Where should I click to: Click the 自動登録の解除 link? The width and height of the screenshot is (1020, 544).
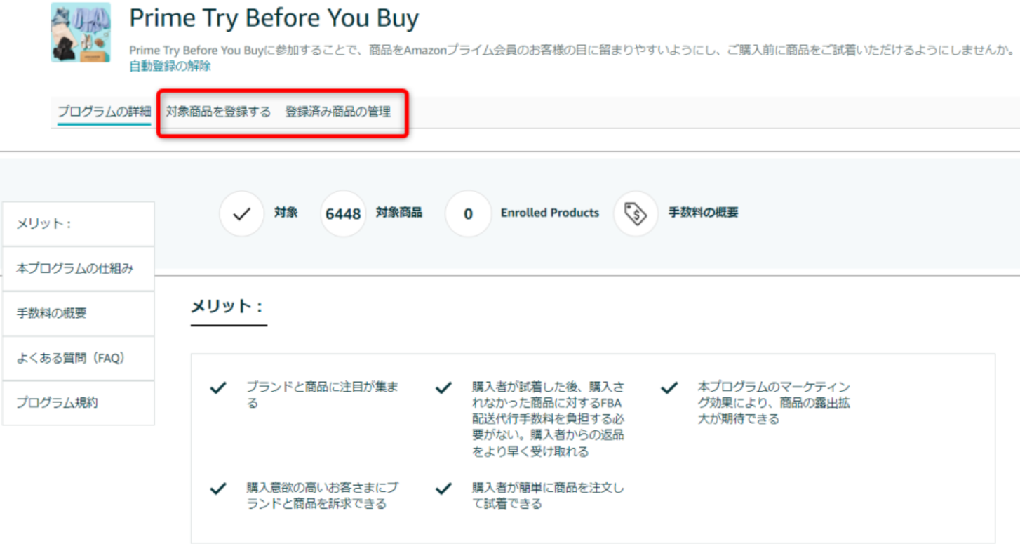point(170,67)
